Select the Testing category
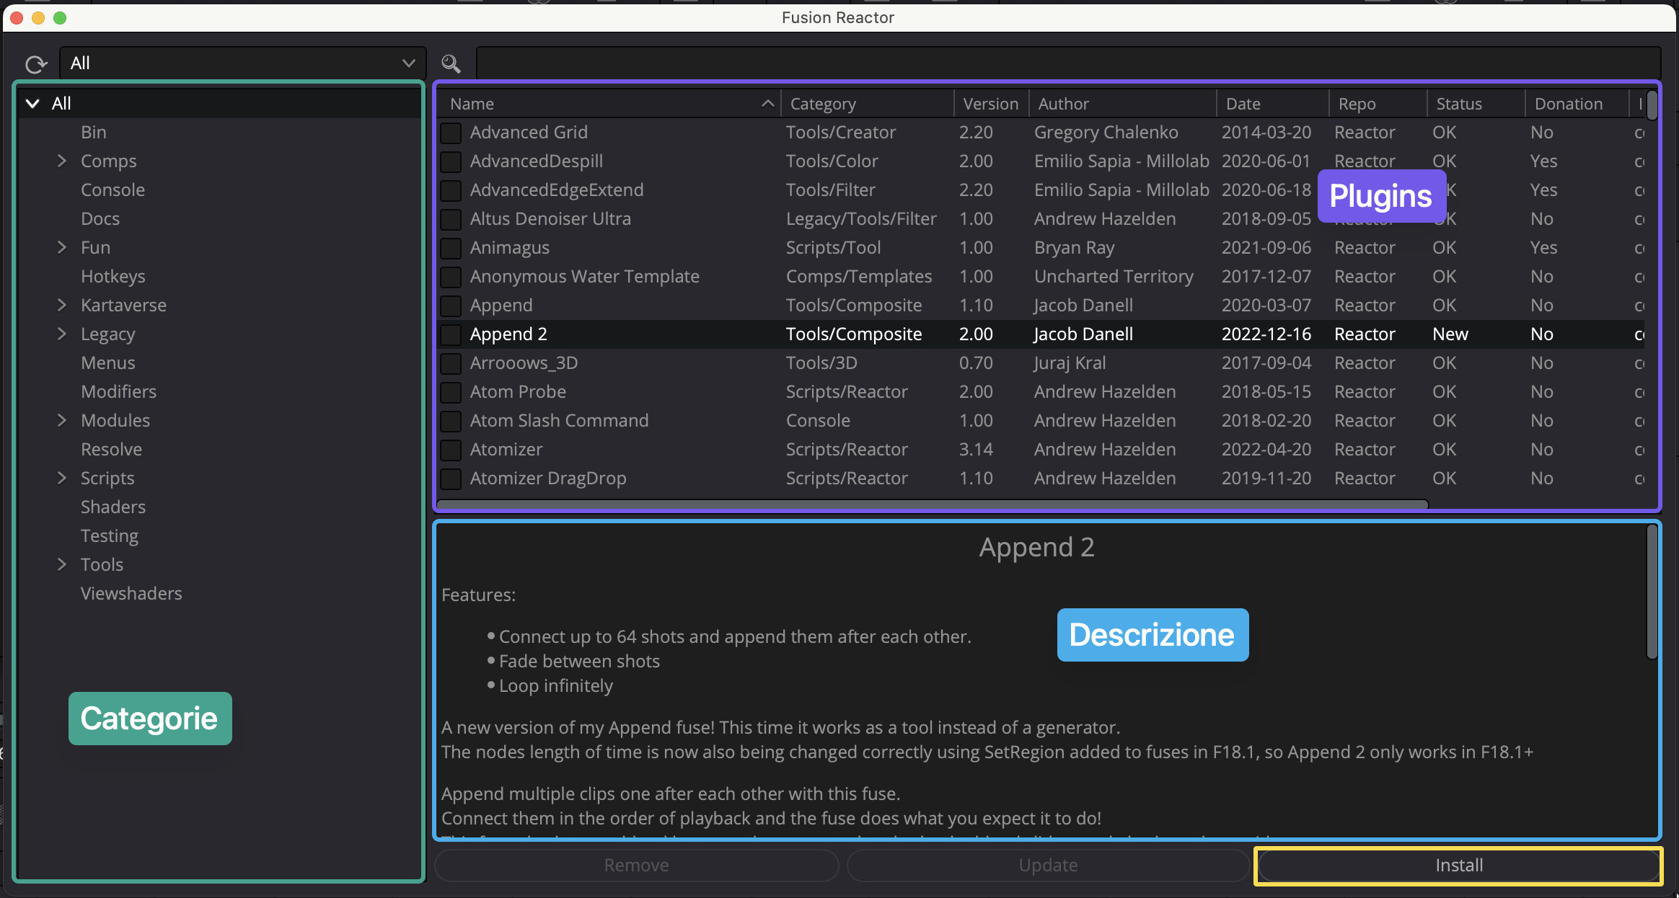 tap(109, 536)
